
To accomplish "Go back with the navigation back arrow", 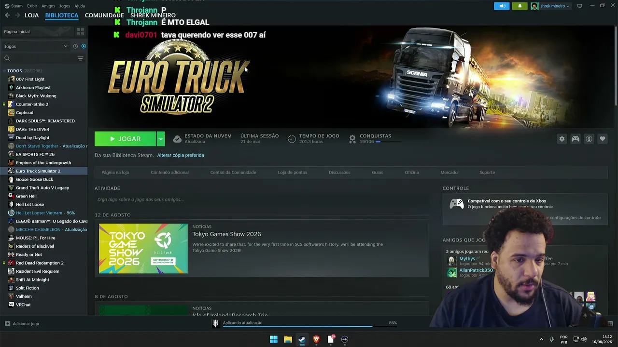I will tap(7, 15).
